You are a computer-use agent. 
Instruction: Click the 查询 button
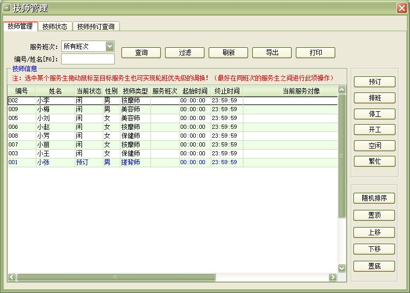pyautogui.click(x=141, y=52)
